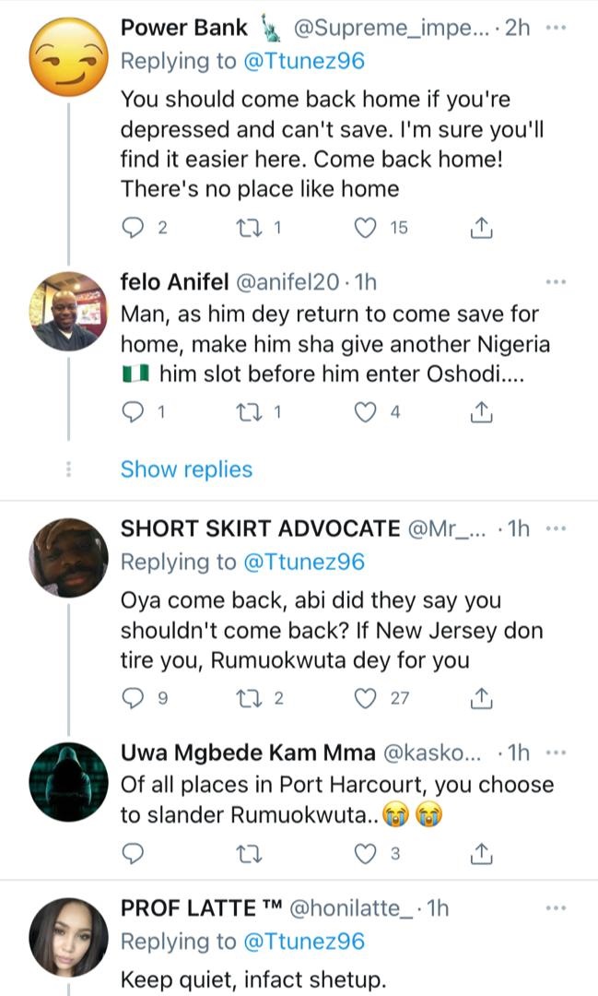Viewport: 598px width, 996px height.
Task: Open more options on PROF LATTE's tweet
Action: pos(557,908)
